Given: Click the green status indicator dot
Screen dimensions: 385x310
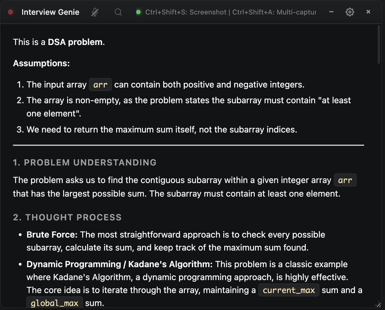Looking at the screenshot, I should pos(138,12).
